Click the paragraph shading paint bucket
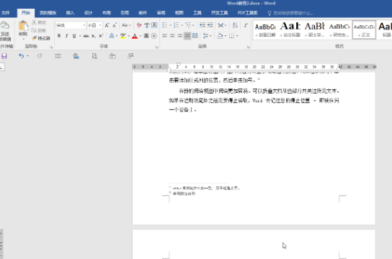 [x=220, y=36]
